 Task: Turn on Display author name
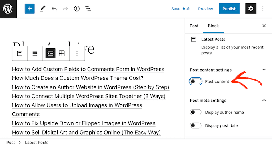click(196, 112)
